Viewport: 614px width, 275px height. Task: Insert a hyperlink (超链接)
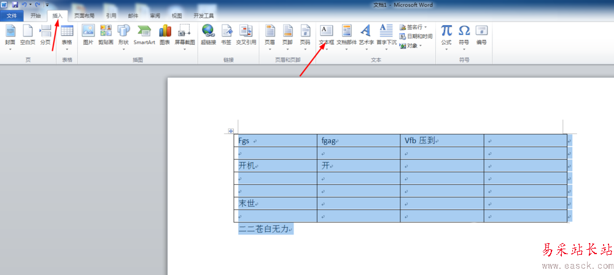click(x=208, y=34)
